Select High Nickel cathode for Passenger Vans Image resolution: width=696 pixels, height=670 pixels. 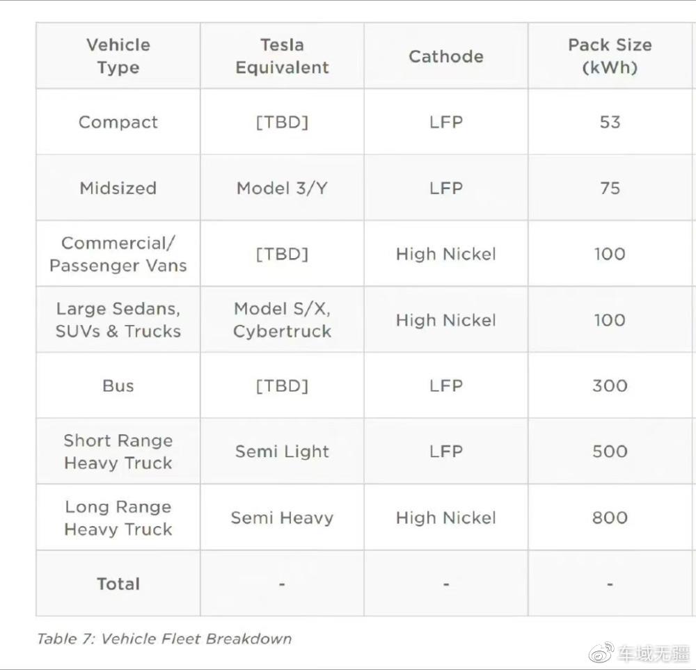pos(446,254)
